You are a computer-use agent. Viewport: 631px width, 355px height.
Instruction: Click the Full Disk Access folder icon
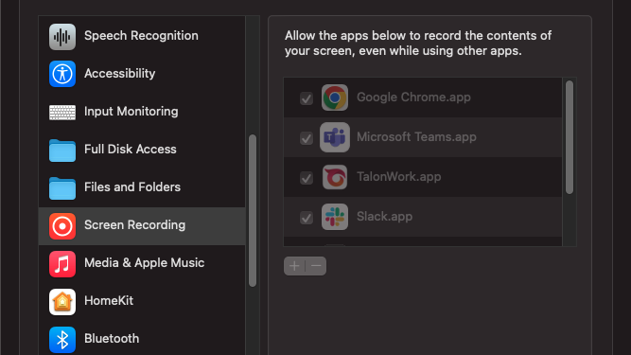[x=62, y=151]
